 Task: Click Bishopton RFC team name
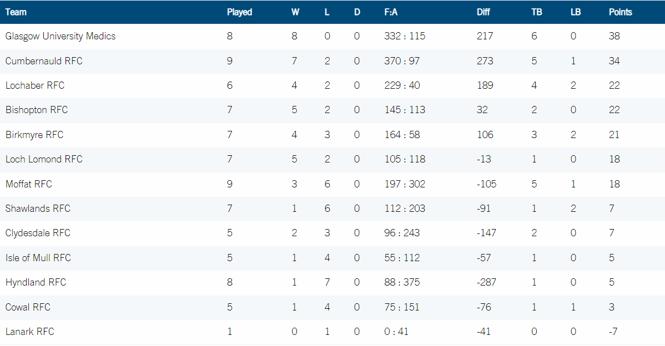37,110
